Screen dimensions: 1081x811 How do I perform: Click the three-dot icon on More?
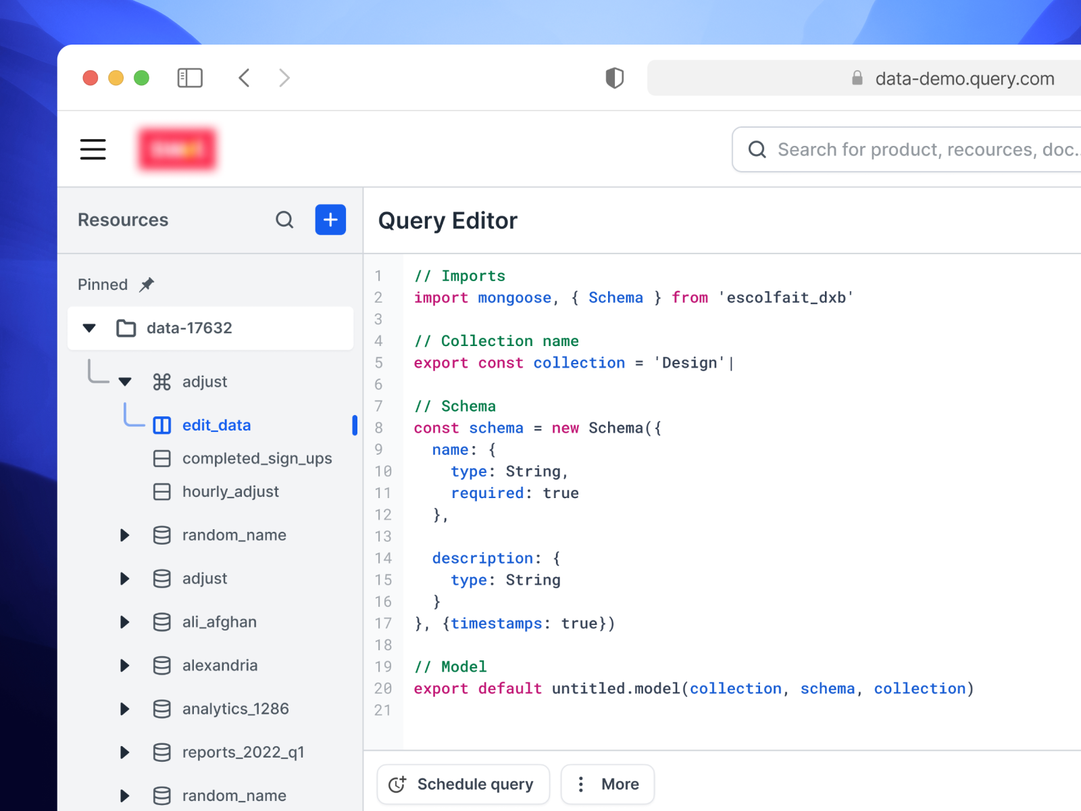pos(580,784)
